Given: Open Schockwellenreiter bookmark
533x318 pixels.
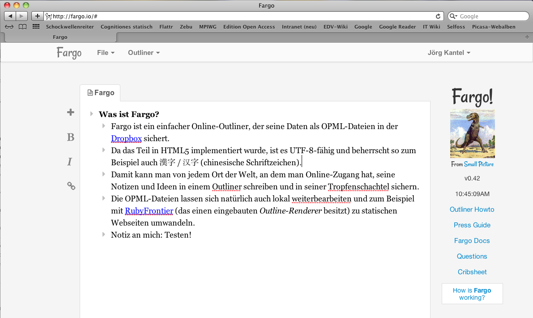Looking at the screenshot, I should click(70, 27).
